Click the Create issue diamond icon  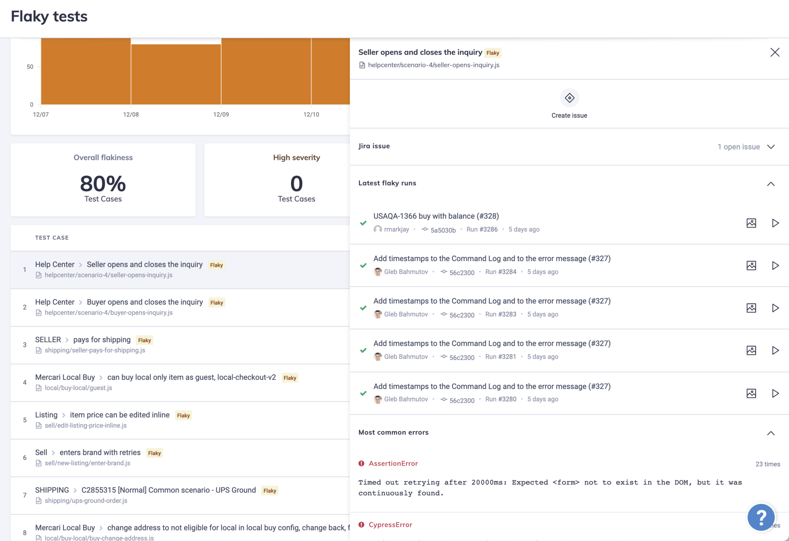point(569,98)
